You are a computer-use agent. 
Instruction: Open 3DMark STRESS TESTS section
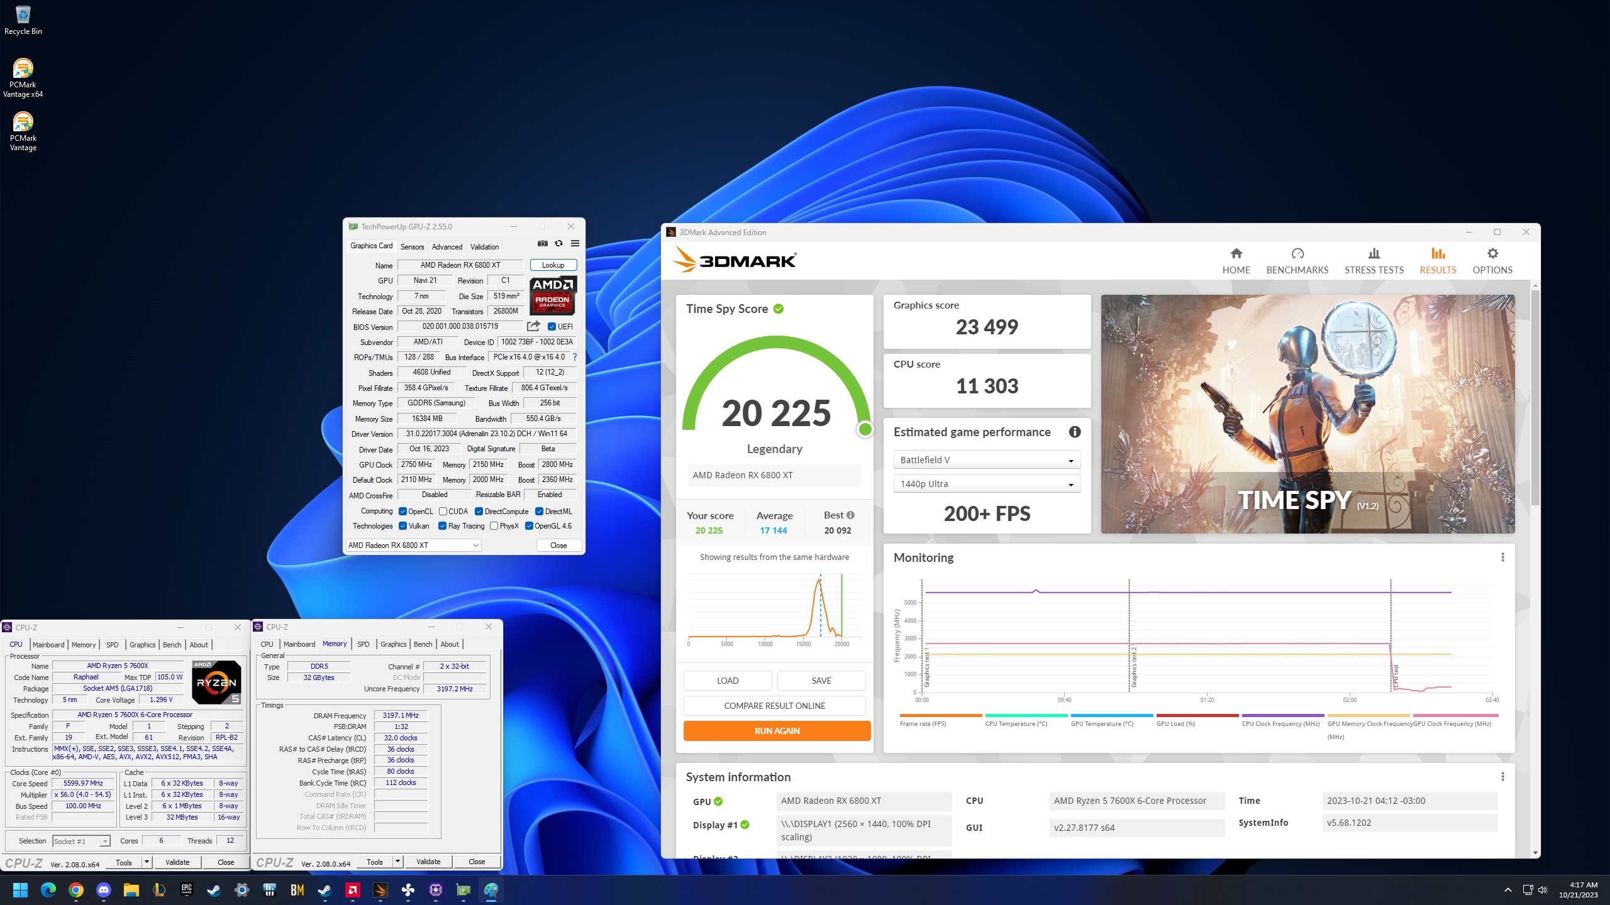pyautogui.click(x=1374, y=261)
